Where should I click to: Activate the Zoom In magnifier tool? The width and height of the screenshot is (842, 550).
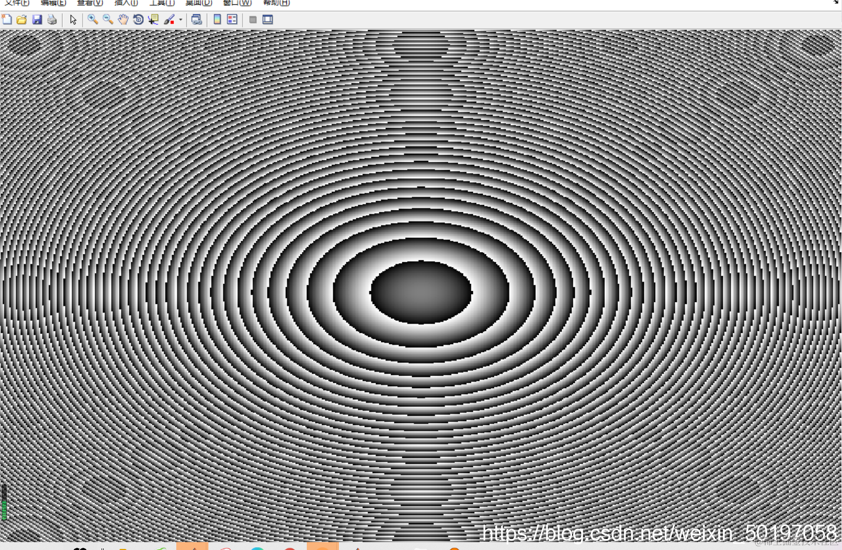coord(93,19)
